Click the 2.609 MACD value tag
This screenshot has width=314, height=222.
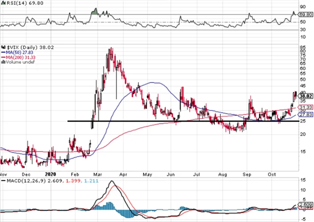[305, 203]
